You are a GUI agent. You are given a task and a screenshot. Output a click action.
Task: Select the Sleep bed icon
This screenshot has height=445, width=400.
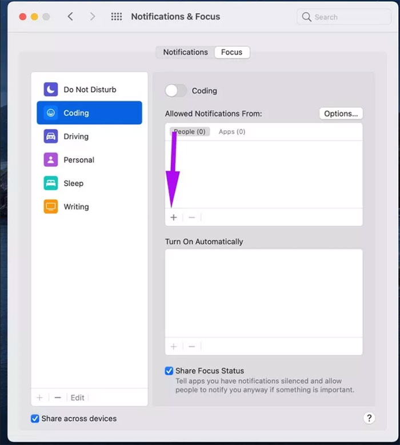coord(51,183)
